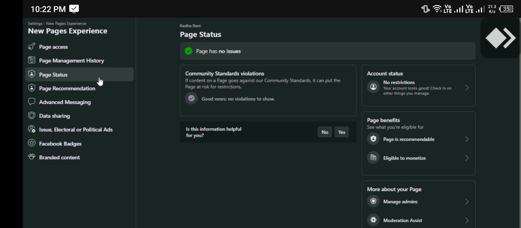This screenshot has width=521, height=228.
Task: Tap the floating diamond arrow overlay icon
Action: 500,38
